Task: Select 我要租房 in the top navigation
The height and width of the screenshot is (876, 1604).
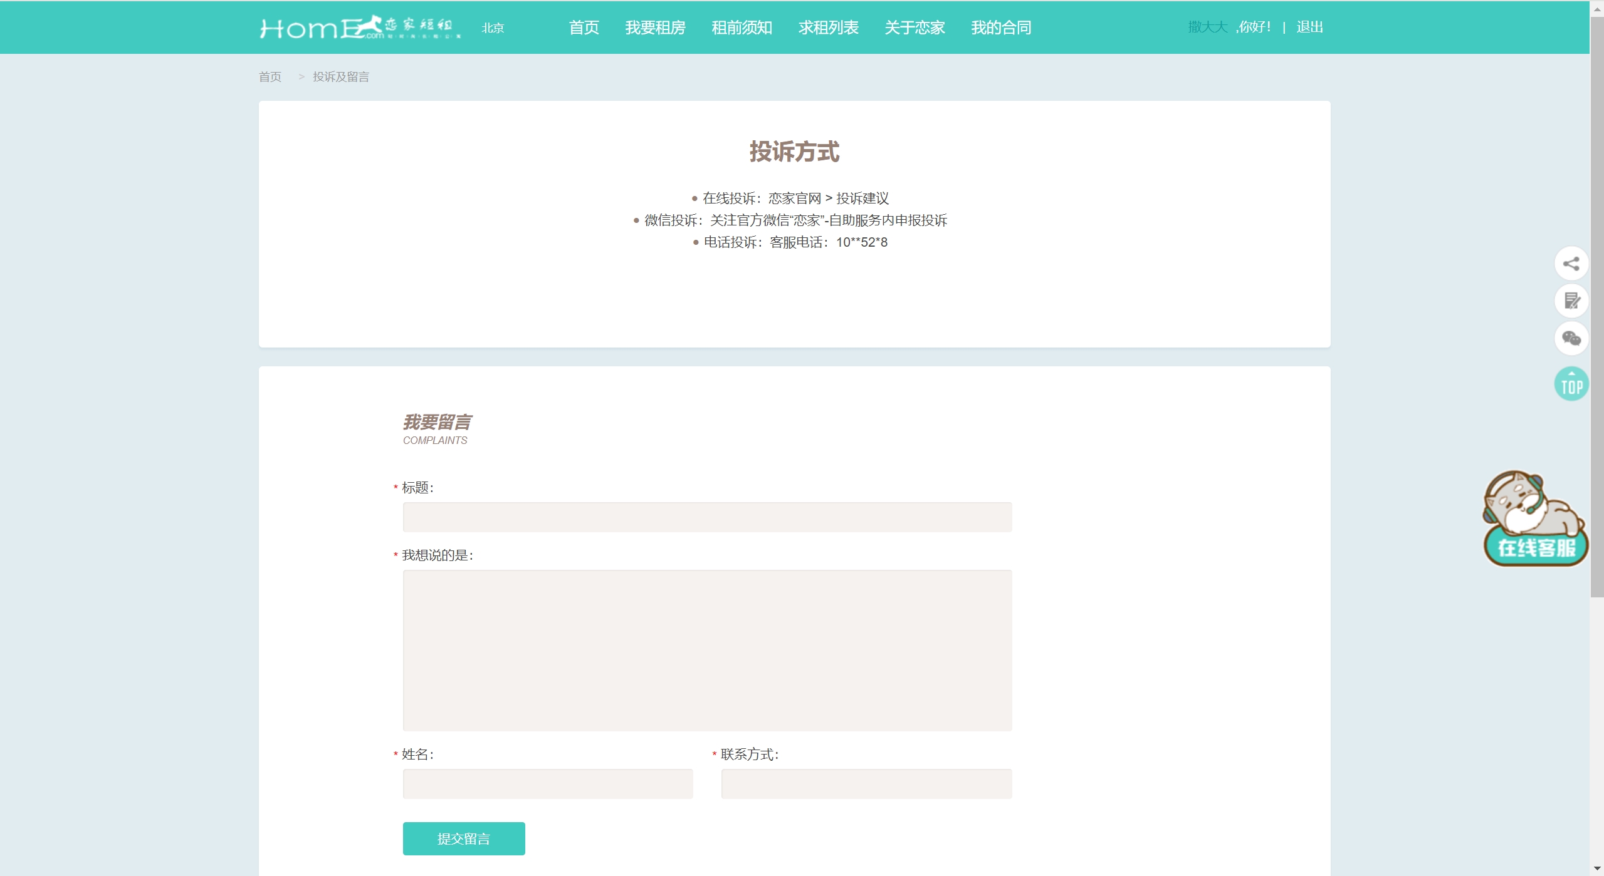Action: click(655, 28)
